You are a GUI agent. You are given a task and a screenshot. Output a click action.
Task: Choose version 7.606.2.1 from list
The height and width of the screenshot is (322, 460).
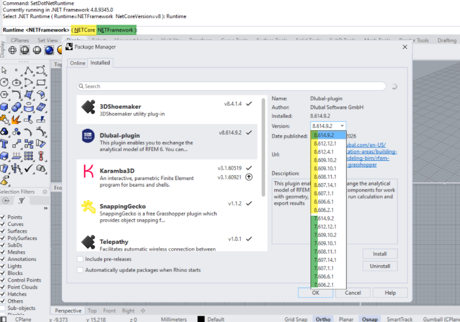click(328, 285)
